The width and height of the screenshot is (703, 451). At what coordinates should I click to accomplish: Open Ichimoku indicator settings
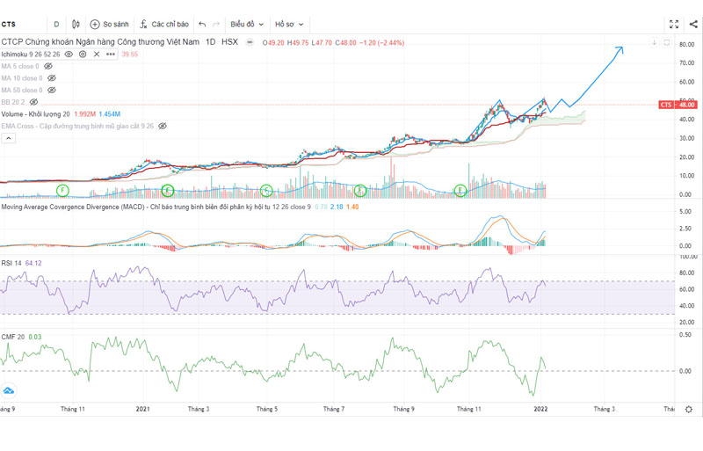(83, 55)
